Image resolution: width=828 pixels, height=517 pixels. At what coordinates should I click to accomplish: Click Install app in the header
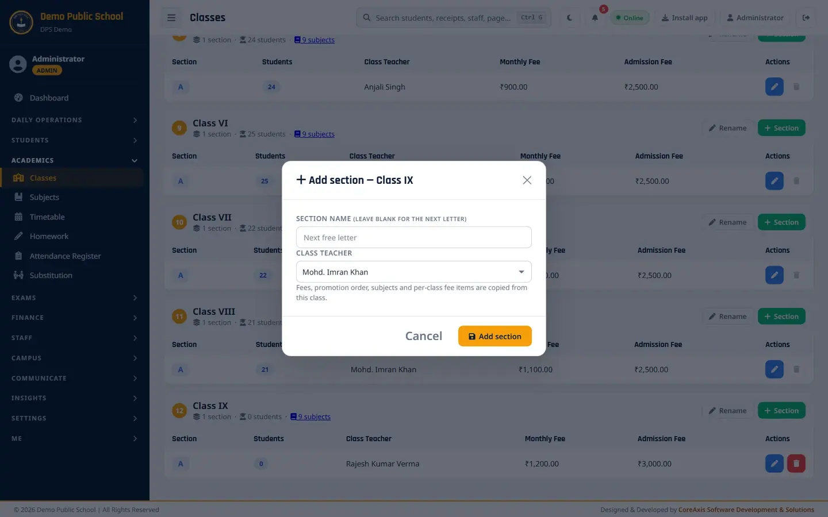684,18
